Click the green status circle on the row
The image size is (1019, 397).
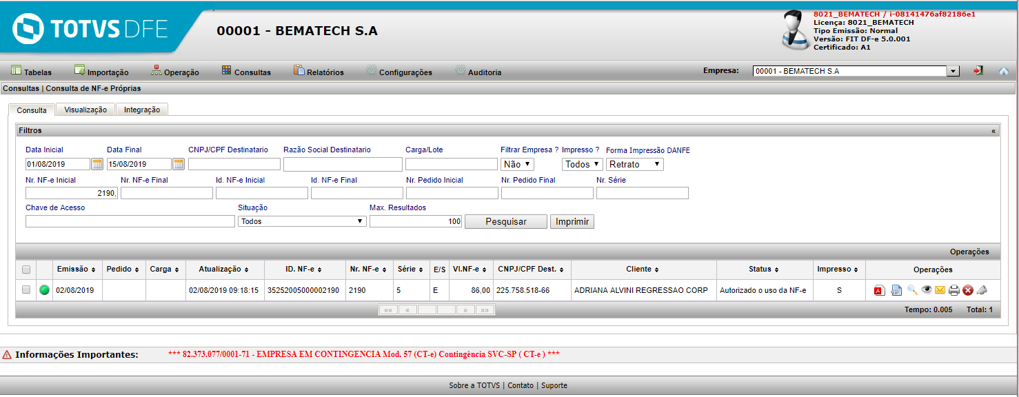[45, 290]
